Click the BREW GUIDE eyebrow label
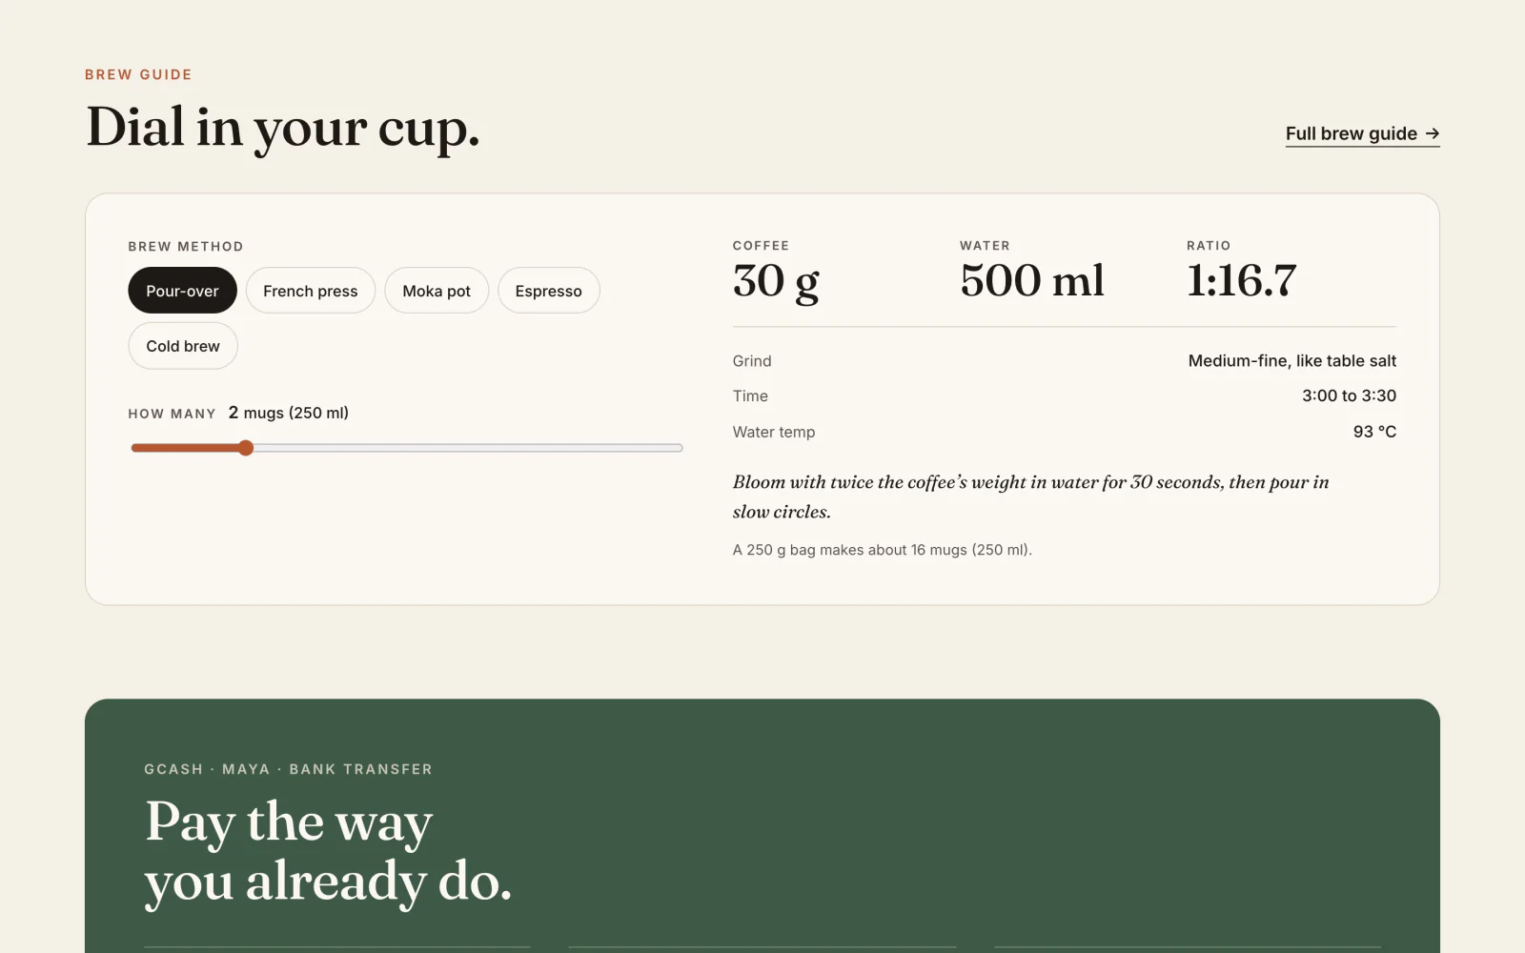 click(138, 74)
